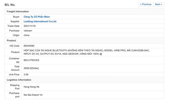Click the Supplier row label
The image size is (169, 102).
pyautogui.click(x=15, y=21)
